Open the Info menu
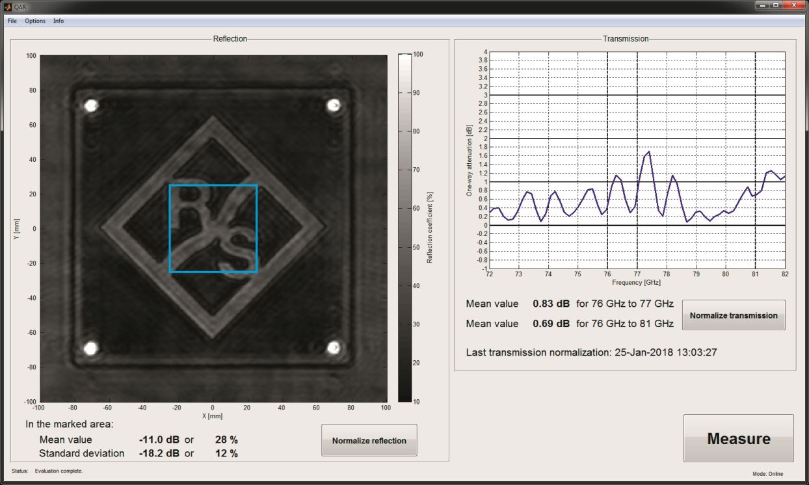This screenshot has height=485, width=809. tap(59, 21)
